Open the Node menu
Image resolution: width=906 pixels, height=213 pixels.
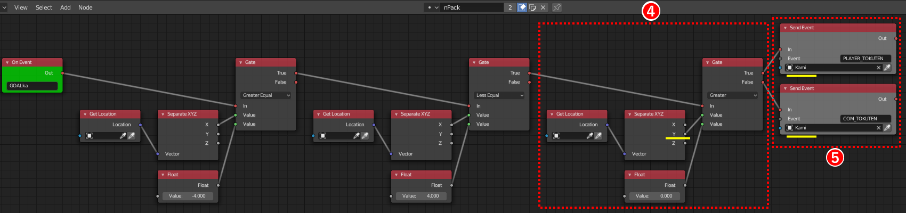point(85,7)
